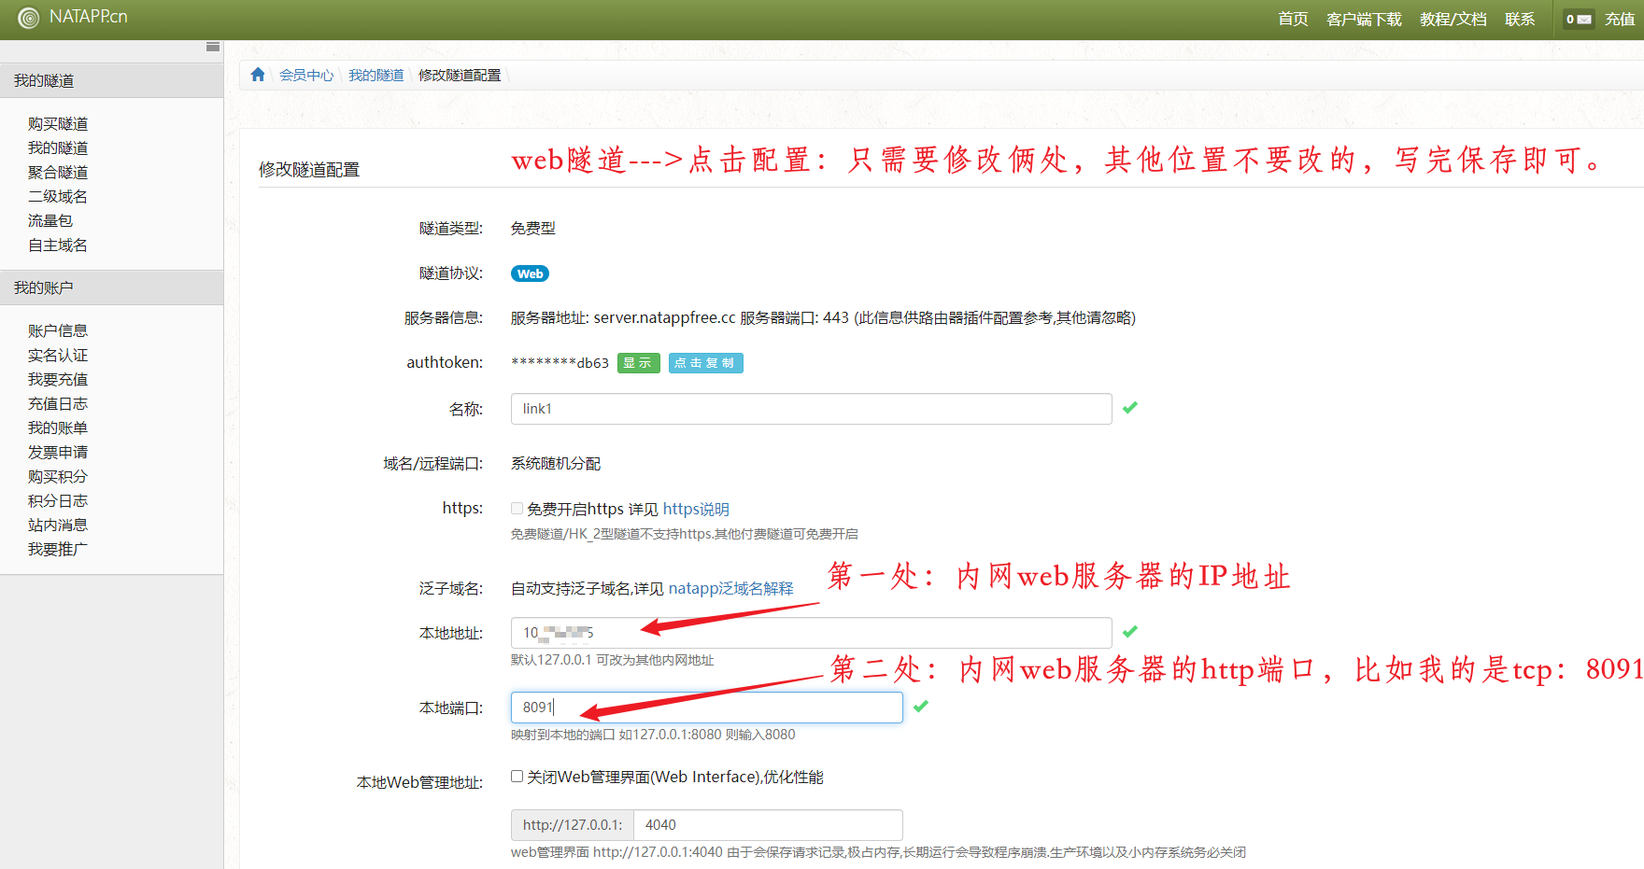
Task: Focus the 本地端口 input field with 8091
Action: [706, 708]
